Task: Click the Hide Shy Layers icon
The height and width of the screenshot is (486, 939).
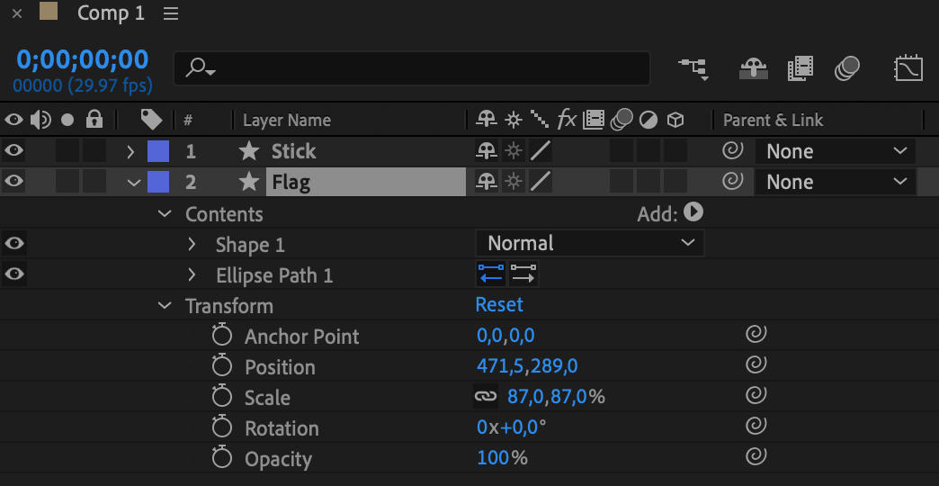Action: click(x=753, y=68)
